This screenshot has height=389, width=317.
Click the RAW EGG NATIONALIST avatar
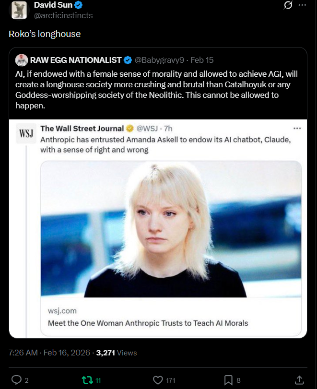[21, 60]
